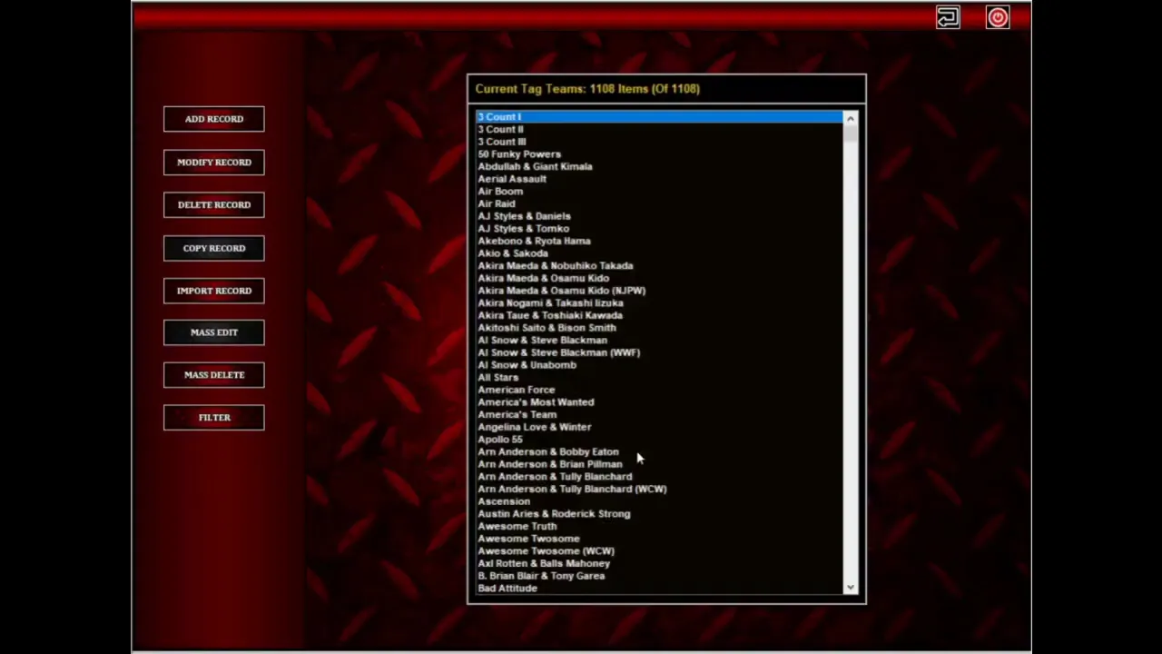Select 'America's Most Wanted'
The height and width of the screenshot is (654, 1162).
click(x=660, y=402)
